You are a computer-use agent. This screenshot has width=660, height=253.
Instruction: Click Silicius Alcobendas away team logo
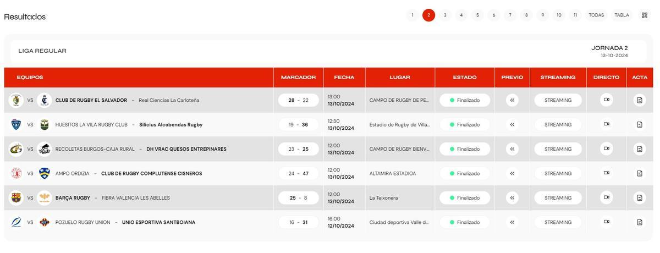(45, 125)
